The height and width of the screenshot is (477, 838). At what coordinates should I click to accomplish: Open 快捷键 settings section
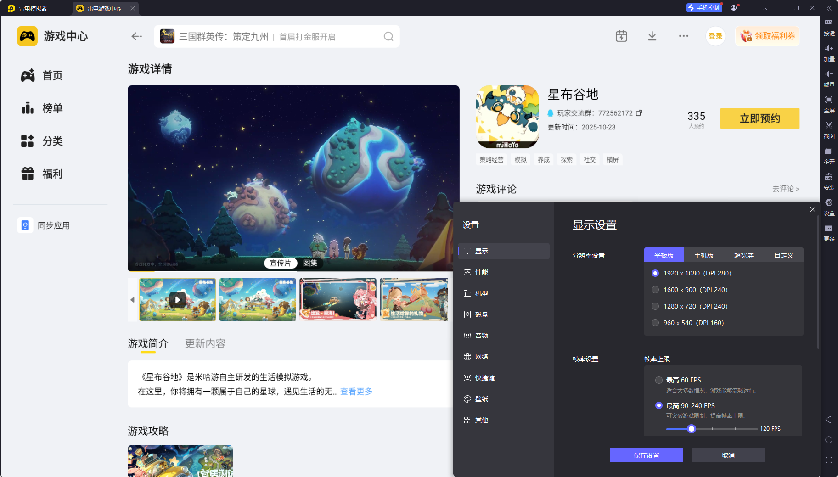click(x=504, y=378)
